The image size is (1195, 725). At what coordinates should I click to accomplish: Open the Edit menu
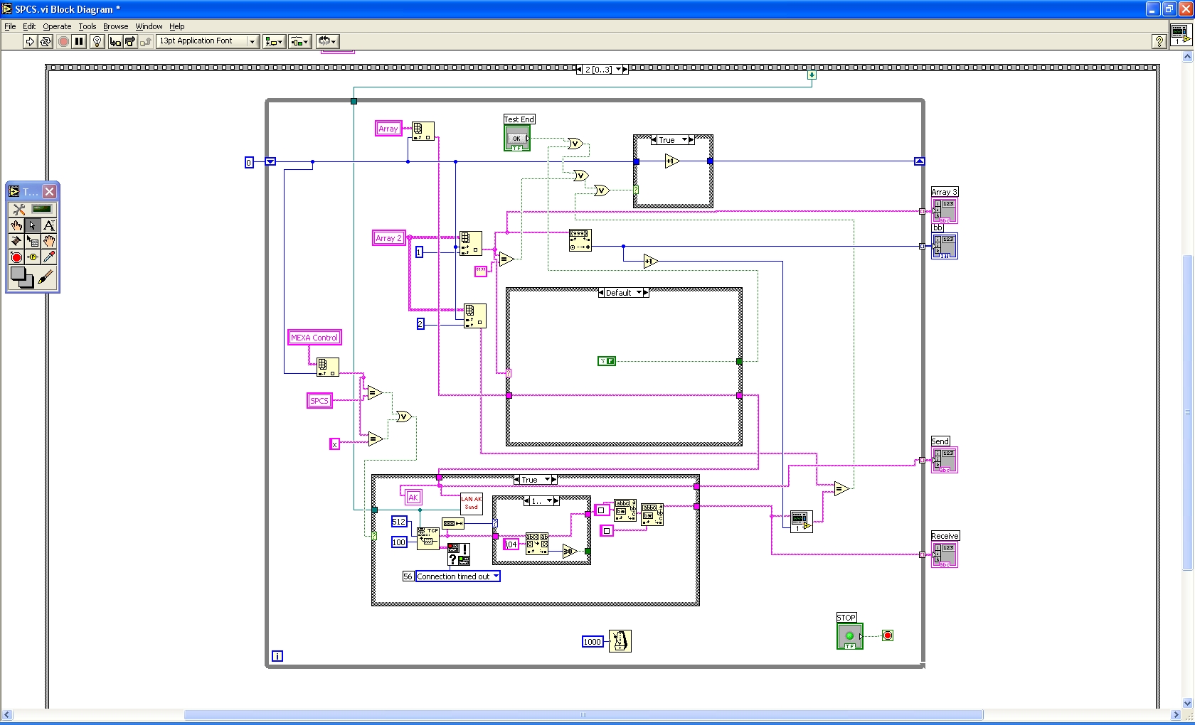click(29, 26)
